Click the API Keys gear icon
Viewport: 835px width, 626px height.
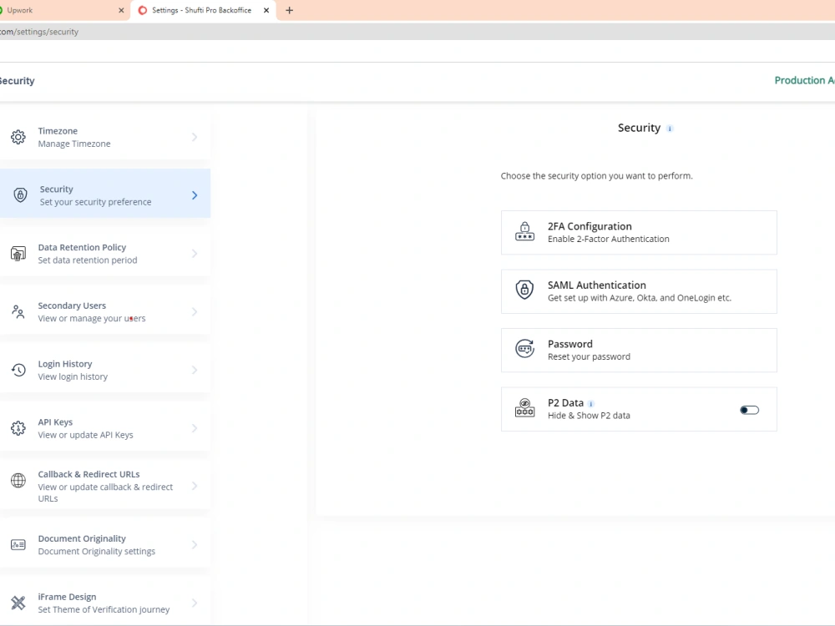pos(18,428)
